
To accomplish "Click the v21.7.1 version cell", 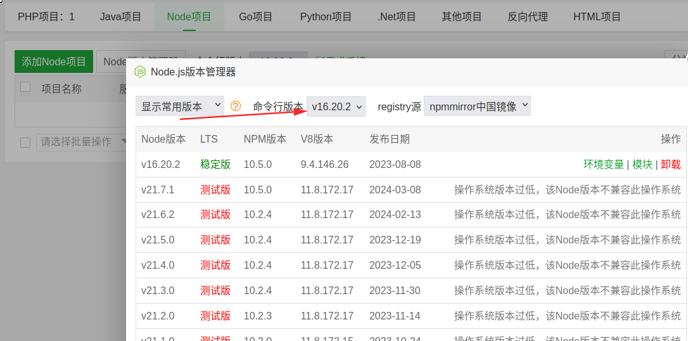I will [x=158, y=190].
